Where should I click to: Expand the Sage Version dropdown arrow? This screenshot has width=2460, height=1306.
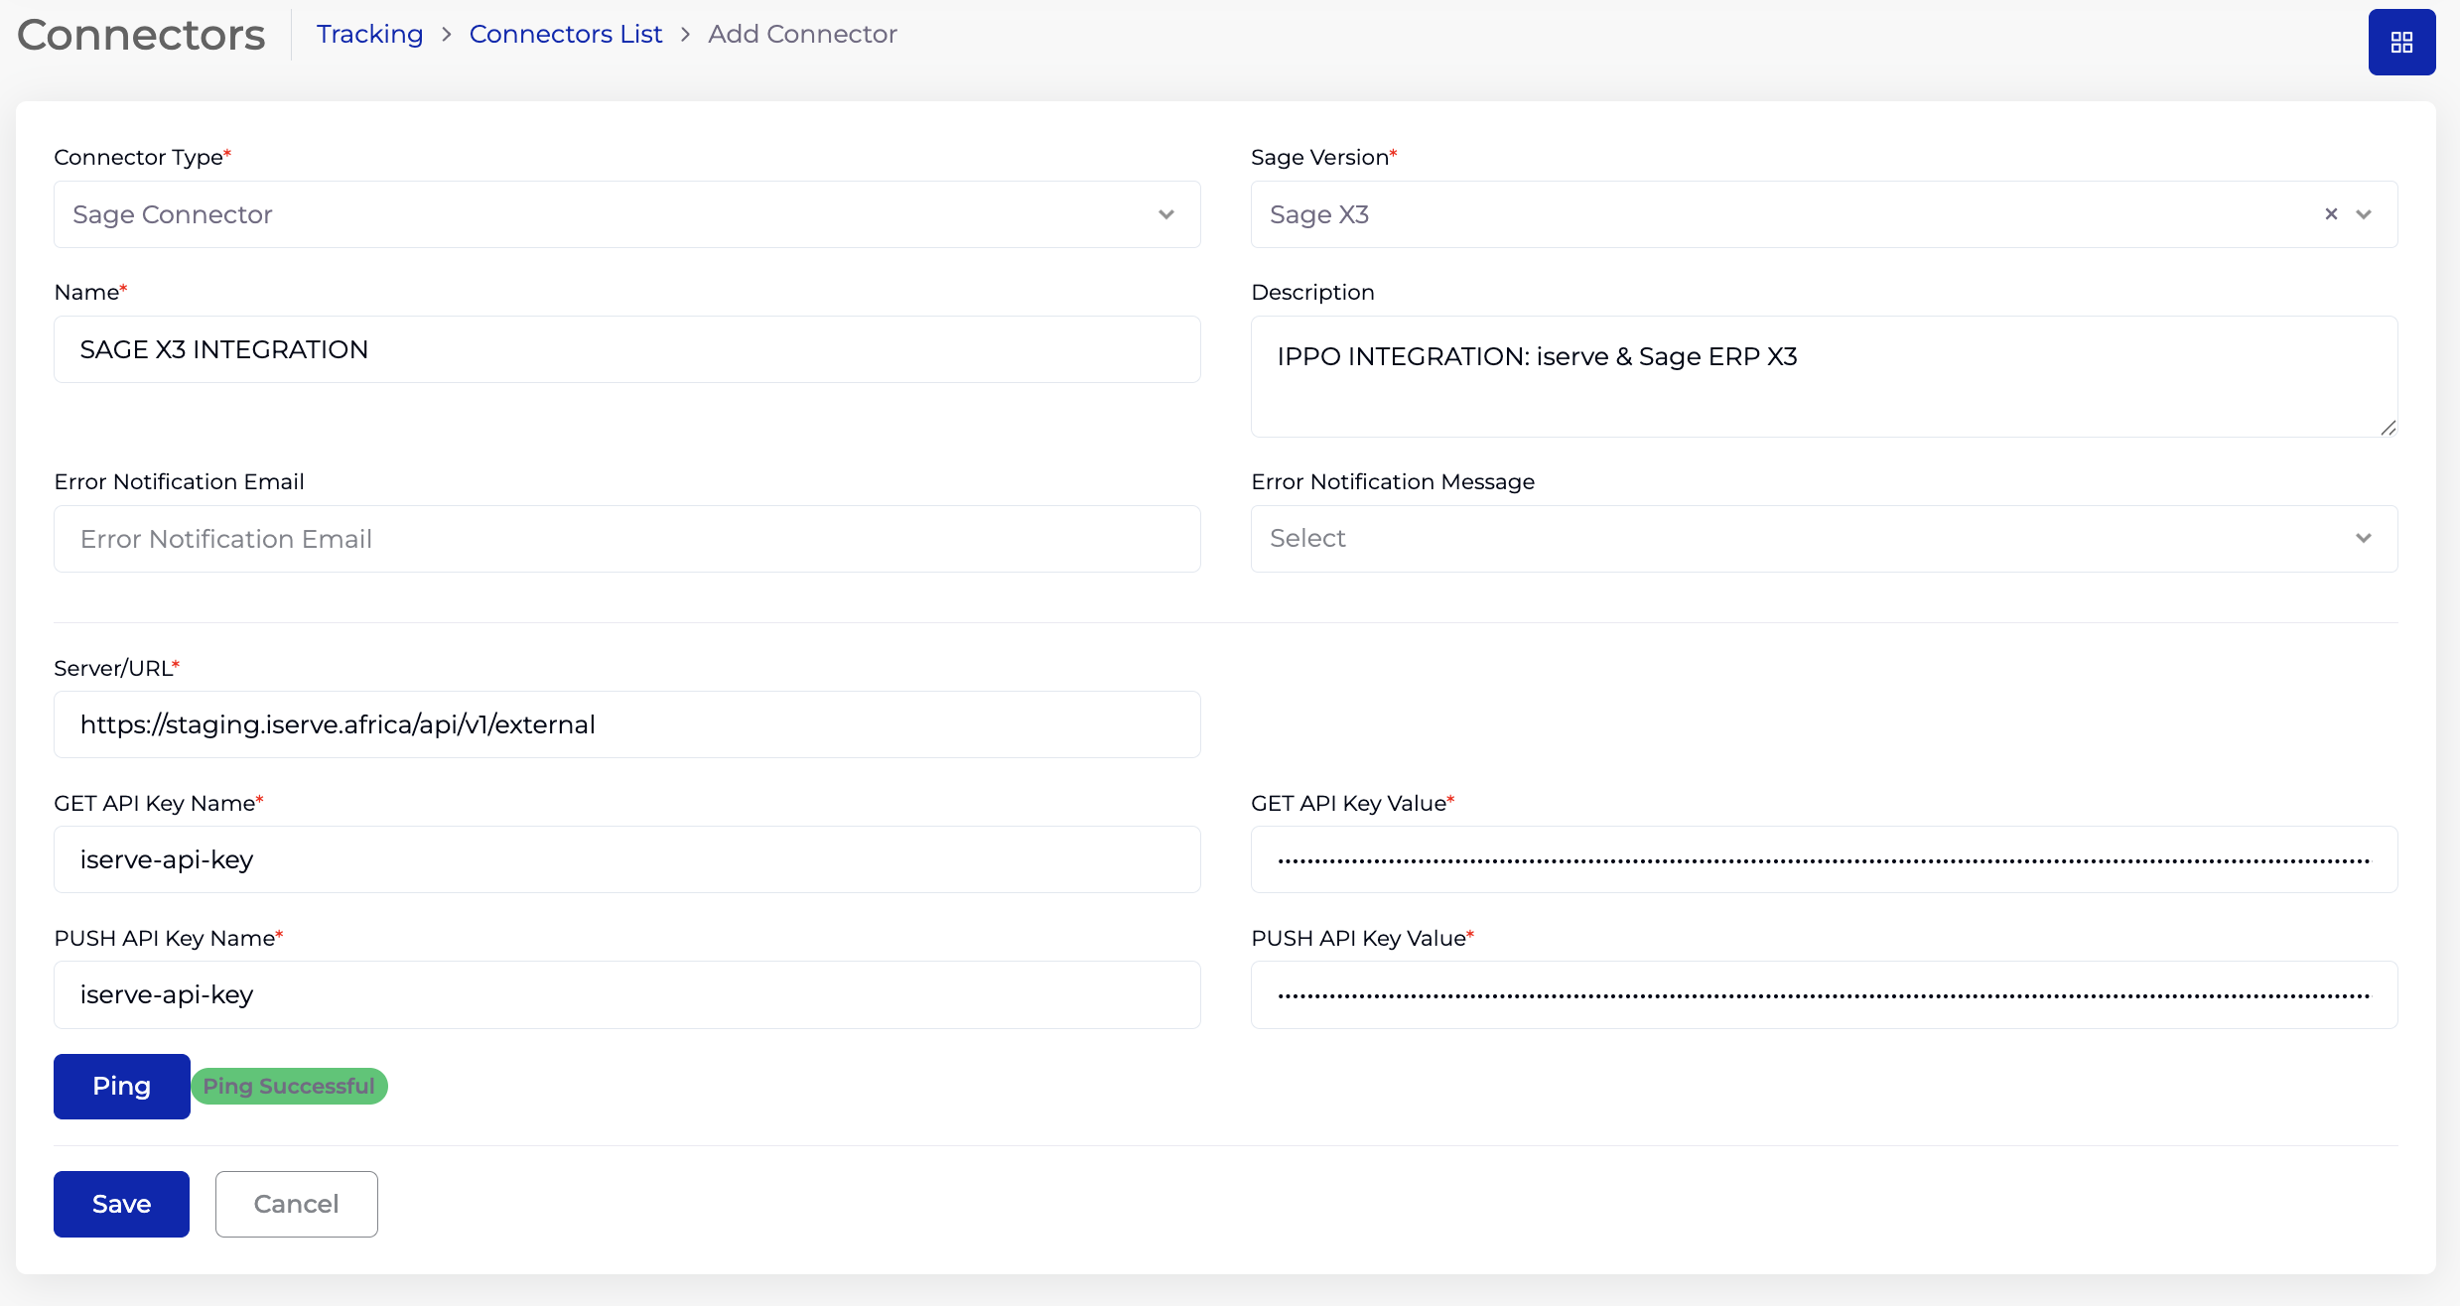(2364, 214)
